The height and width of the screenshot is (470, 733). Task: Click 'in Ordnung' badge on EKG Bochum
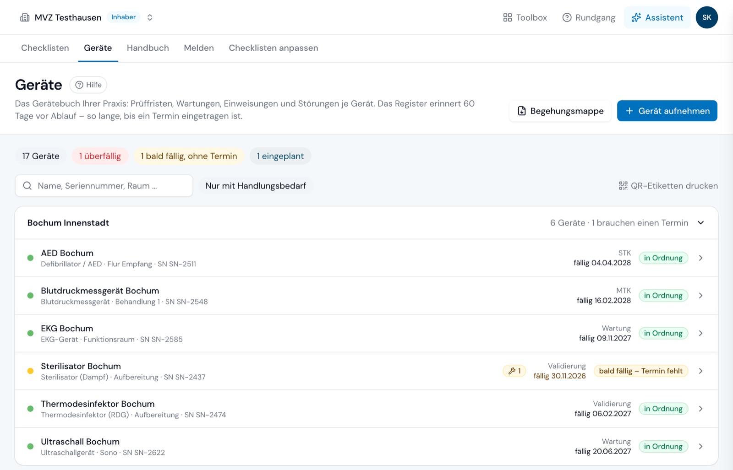click(663, 333)
